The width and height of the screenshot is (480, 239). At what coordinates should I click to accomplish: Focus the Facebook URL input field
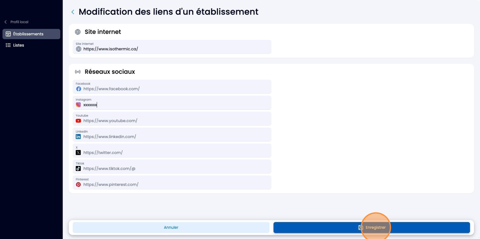click(172, 87)
